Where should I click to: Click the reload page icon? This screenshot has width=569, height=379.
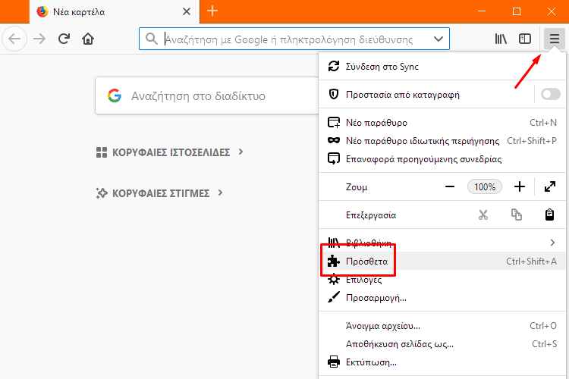click(64, 39)
